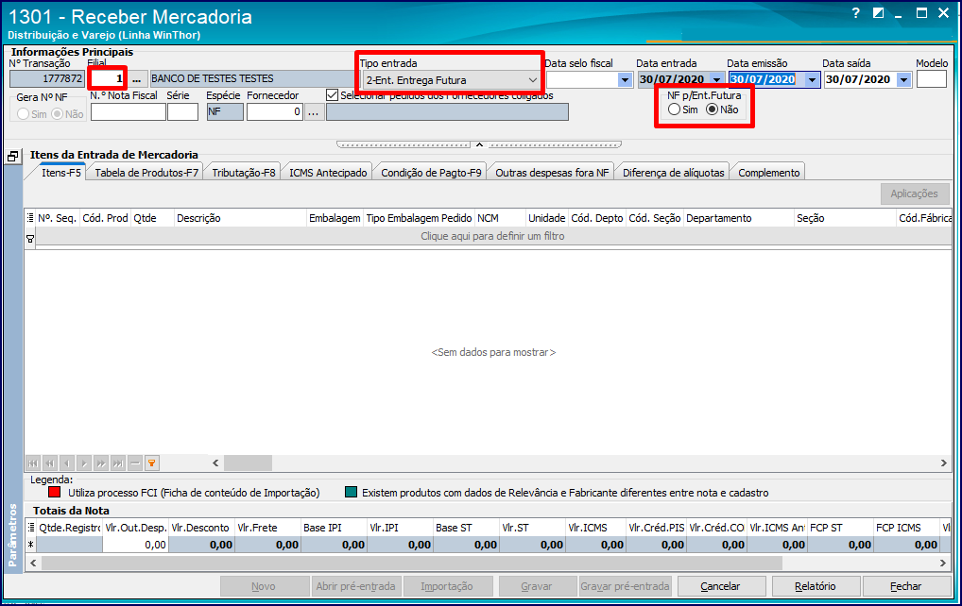Click the Vlr.Out.Desp. value cell 0,00
962x606 pixels.
(135, 545)
